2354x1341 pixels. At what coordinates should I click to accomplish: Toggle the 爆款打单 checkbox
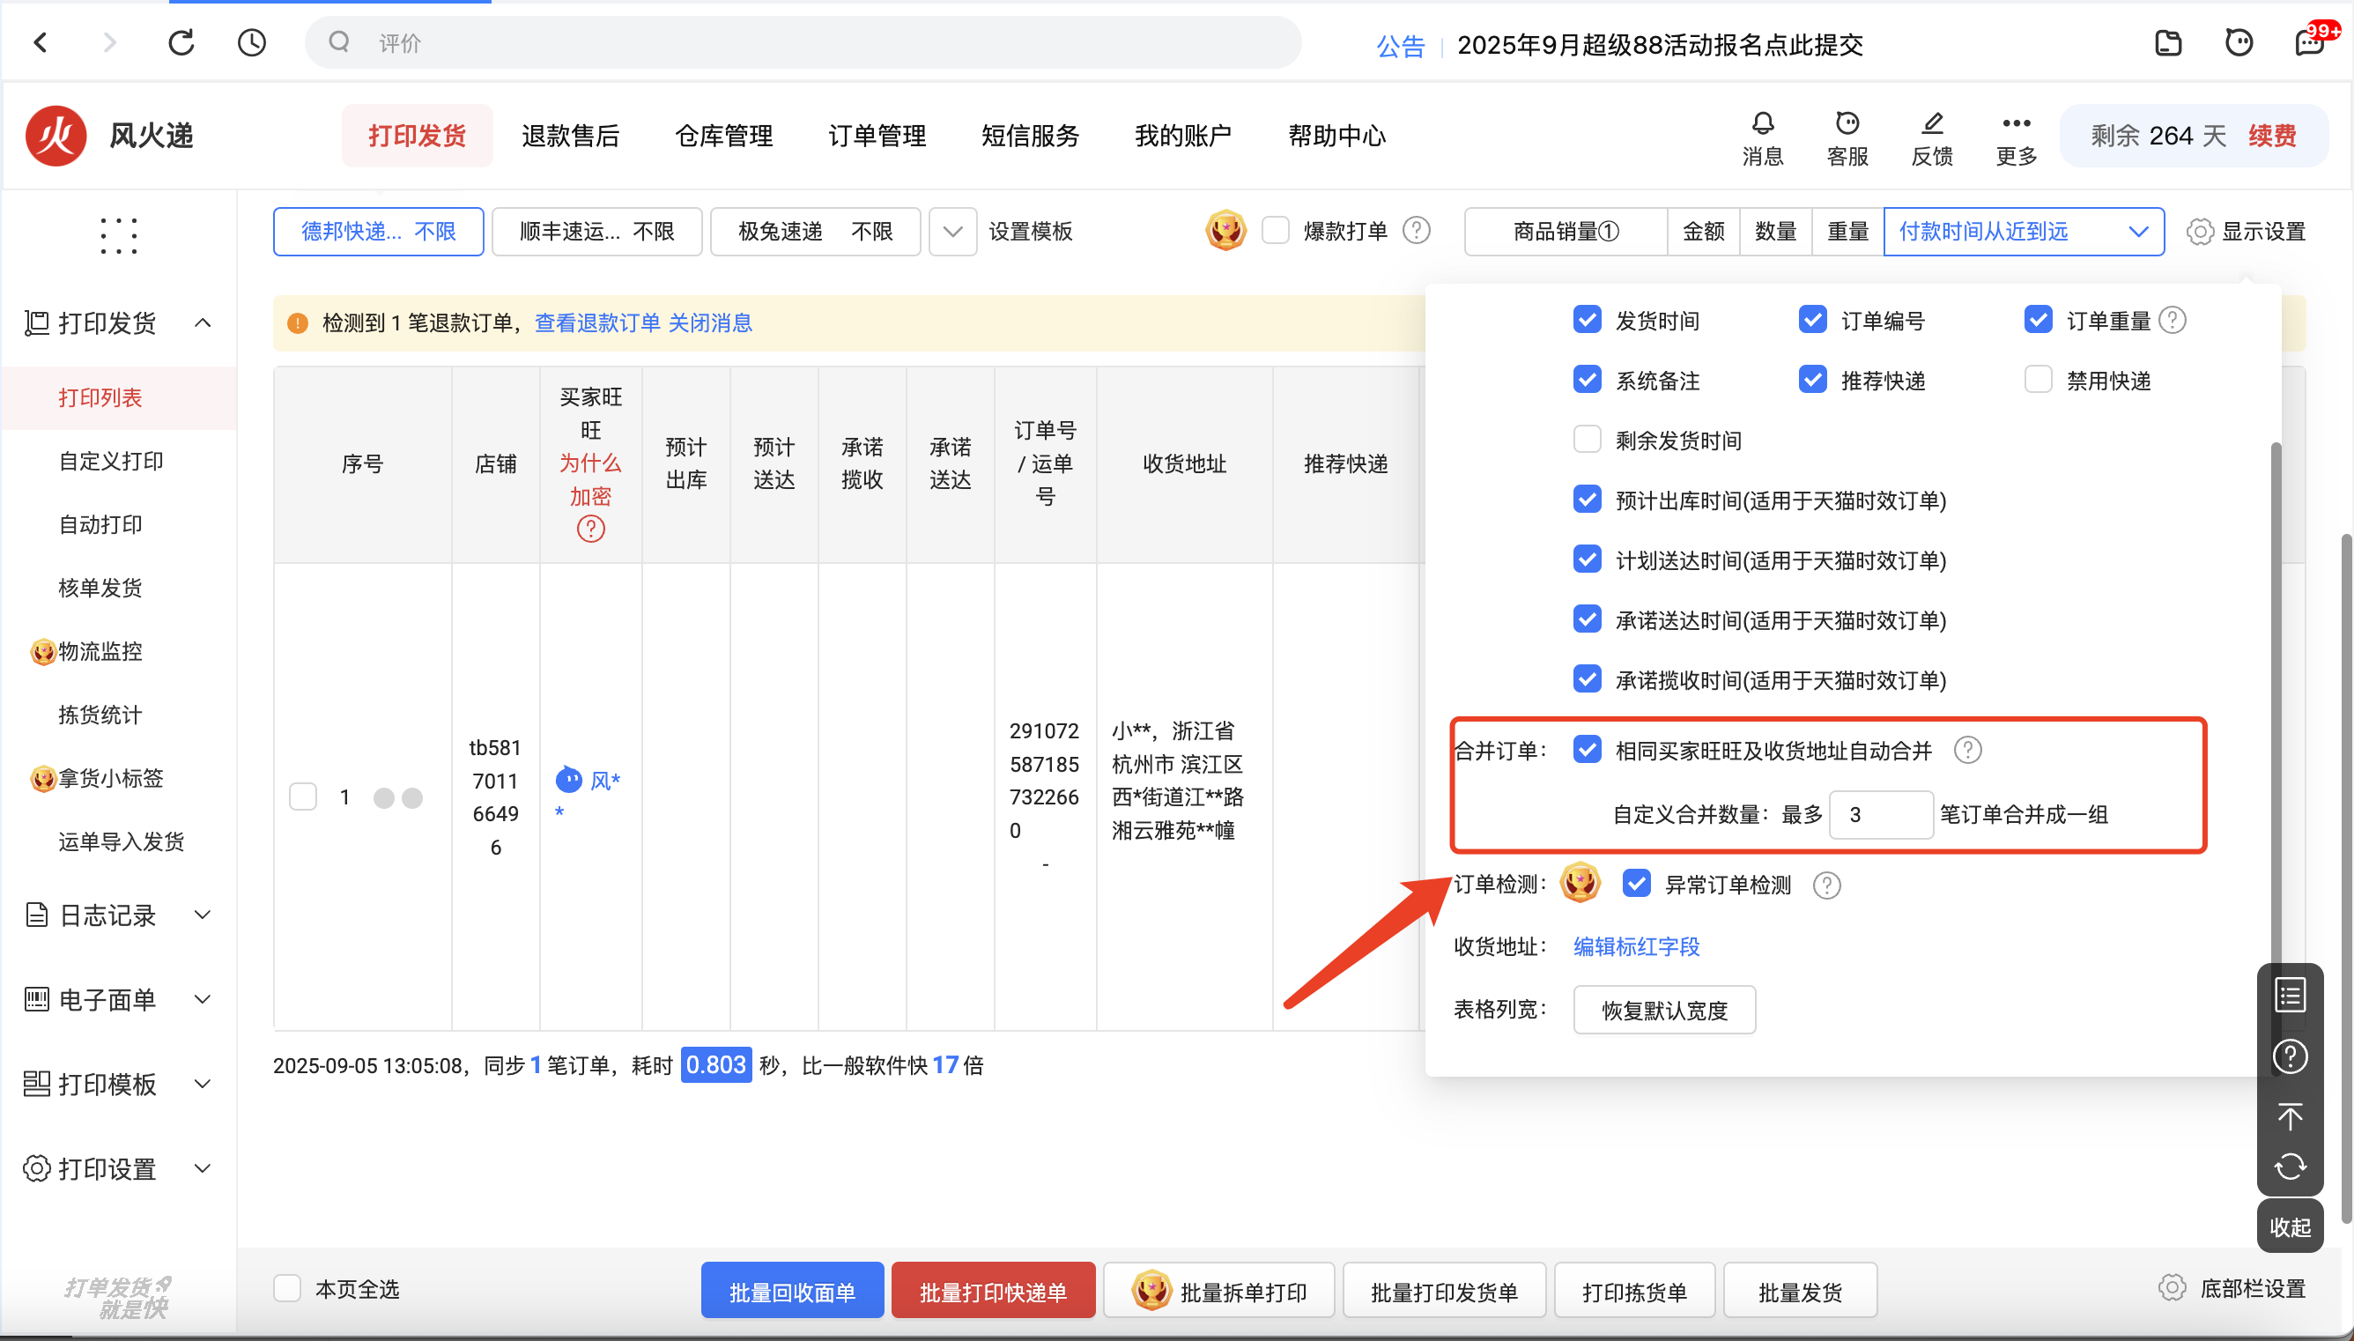click(1275, 230)
